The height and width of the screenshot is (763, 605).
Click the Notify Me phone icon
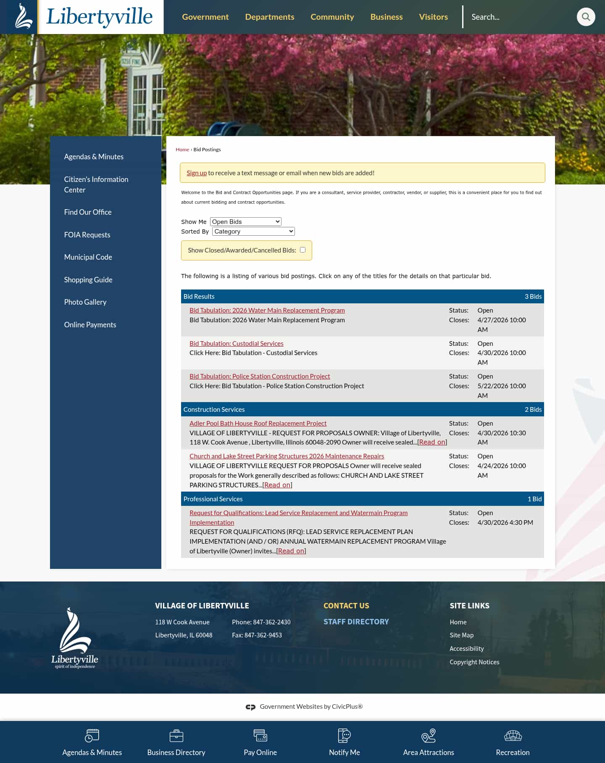345,736
